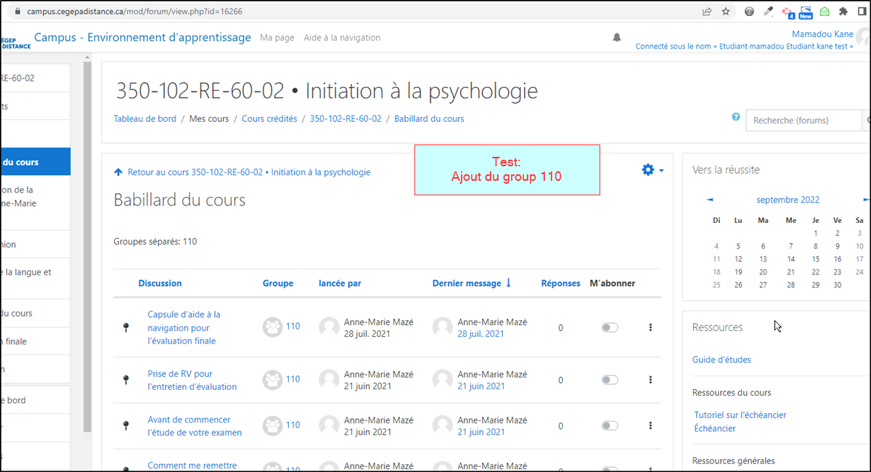Open the browser extensions puzzle icon

tap(843, 12)
